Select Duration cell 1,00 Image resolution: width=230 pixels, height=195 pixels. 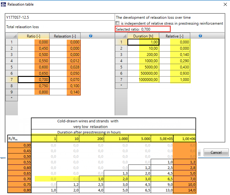(x=143, y=42)
